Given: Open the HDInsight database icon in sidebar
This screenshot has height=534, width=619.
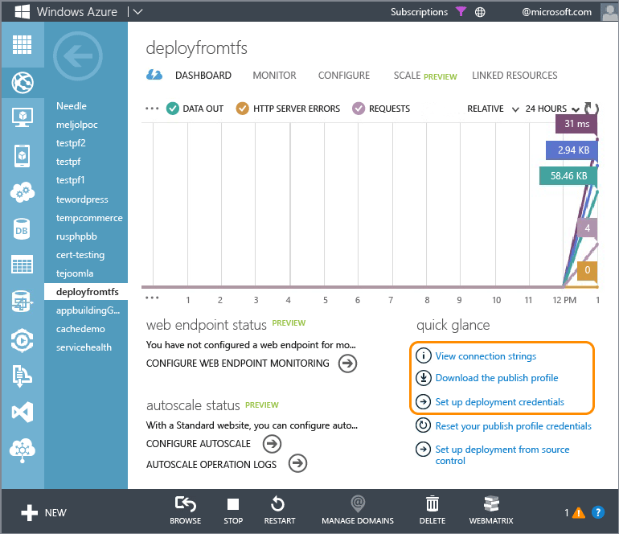Looking at the screenshot, I should coord(22,302).
